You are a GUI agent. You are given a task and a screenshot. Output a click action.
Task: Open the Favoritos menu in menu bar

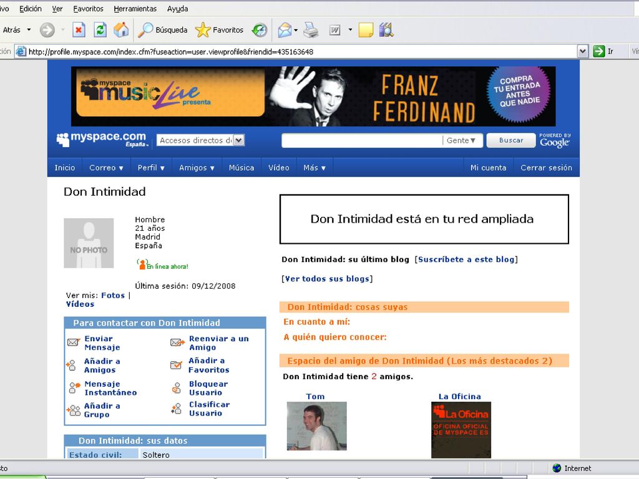click(x=89, y=9)
